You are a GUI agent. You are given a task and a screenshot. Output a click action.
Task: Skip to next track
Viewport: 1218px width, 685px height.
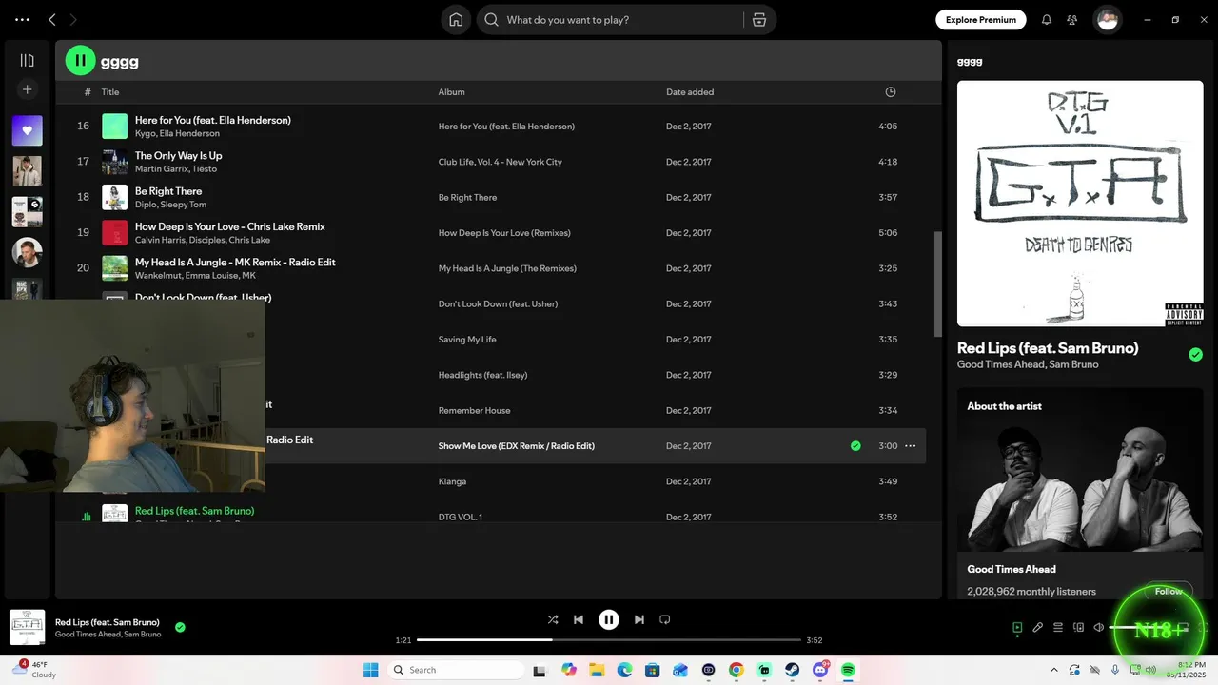point(639,619)
